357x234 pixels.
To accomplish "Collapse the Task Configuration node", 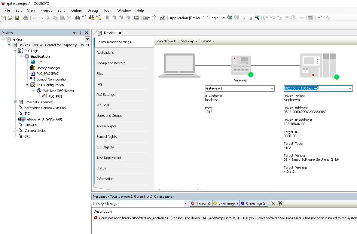I will [27, 84].
